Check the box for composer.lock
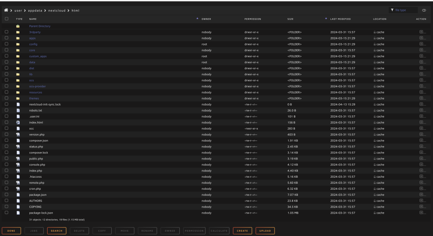This screenshot has height=236, width=433. pos(6,153)
